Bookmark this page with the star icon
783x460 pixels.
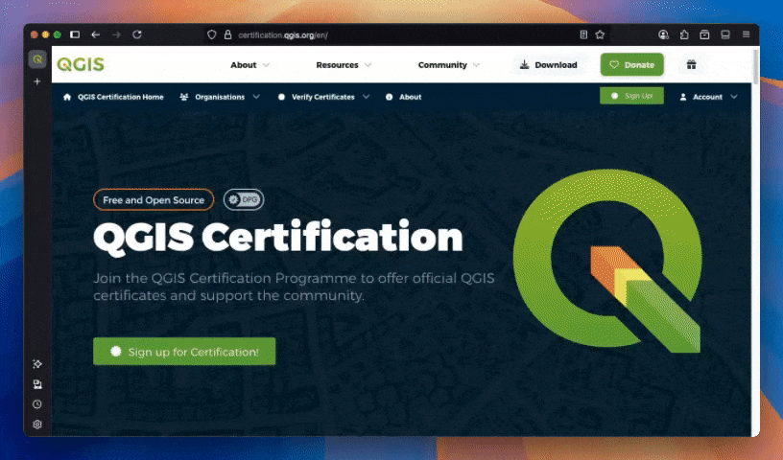tap(600, 34)
